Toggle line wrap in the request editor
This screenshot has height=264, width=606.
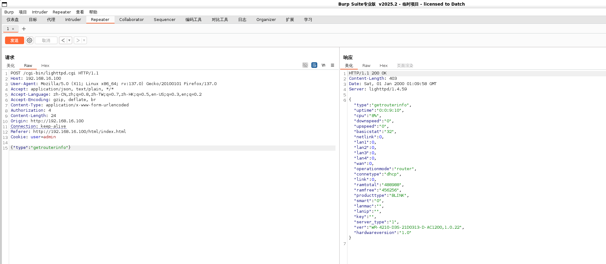pos(314,65)
